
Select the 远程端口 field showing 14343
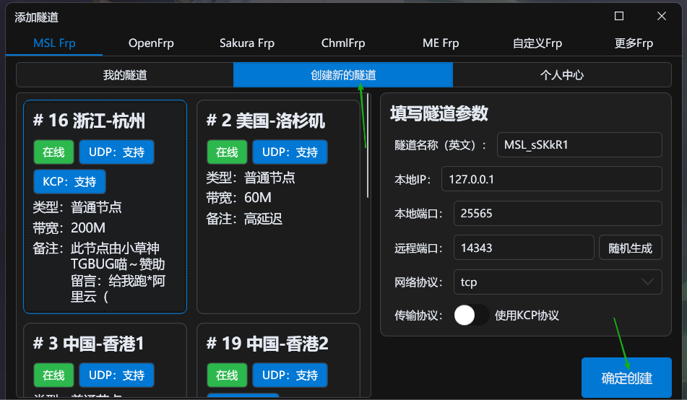click(x=523, y=248)
